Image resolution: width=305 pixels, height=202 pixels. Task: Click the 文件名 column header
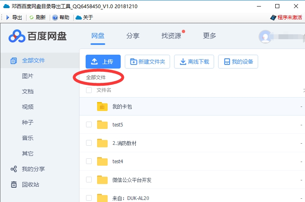[104, 90]
